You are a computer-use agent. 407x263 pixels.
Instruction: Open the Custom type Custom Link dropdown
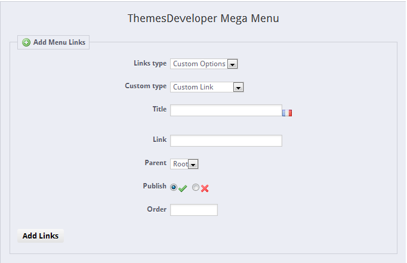point(207,87)
